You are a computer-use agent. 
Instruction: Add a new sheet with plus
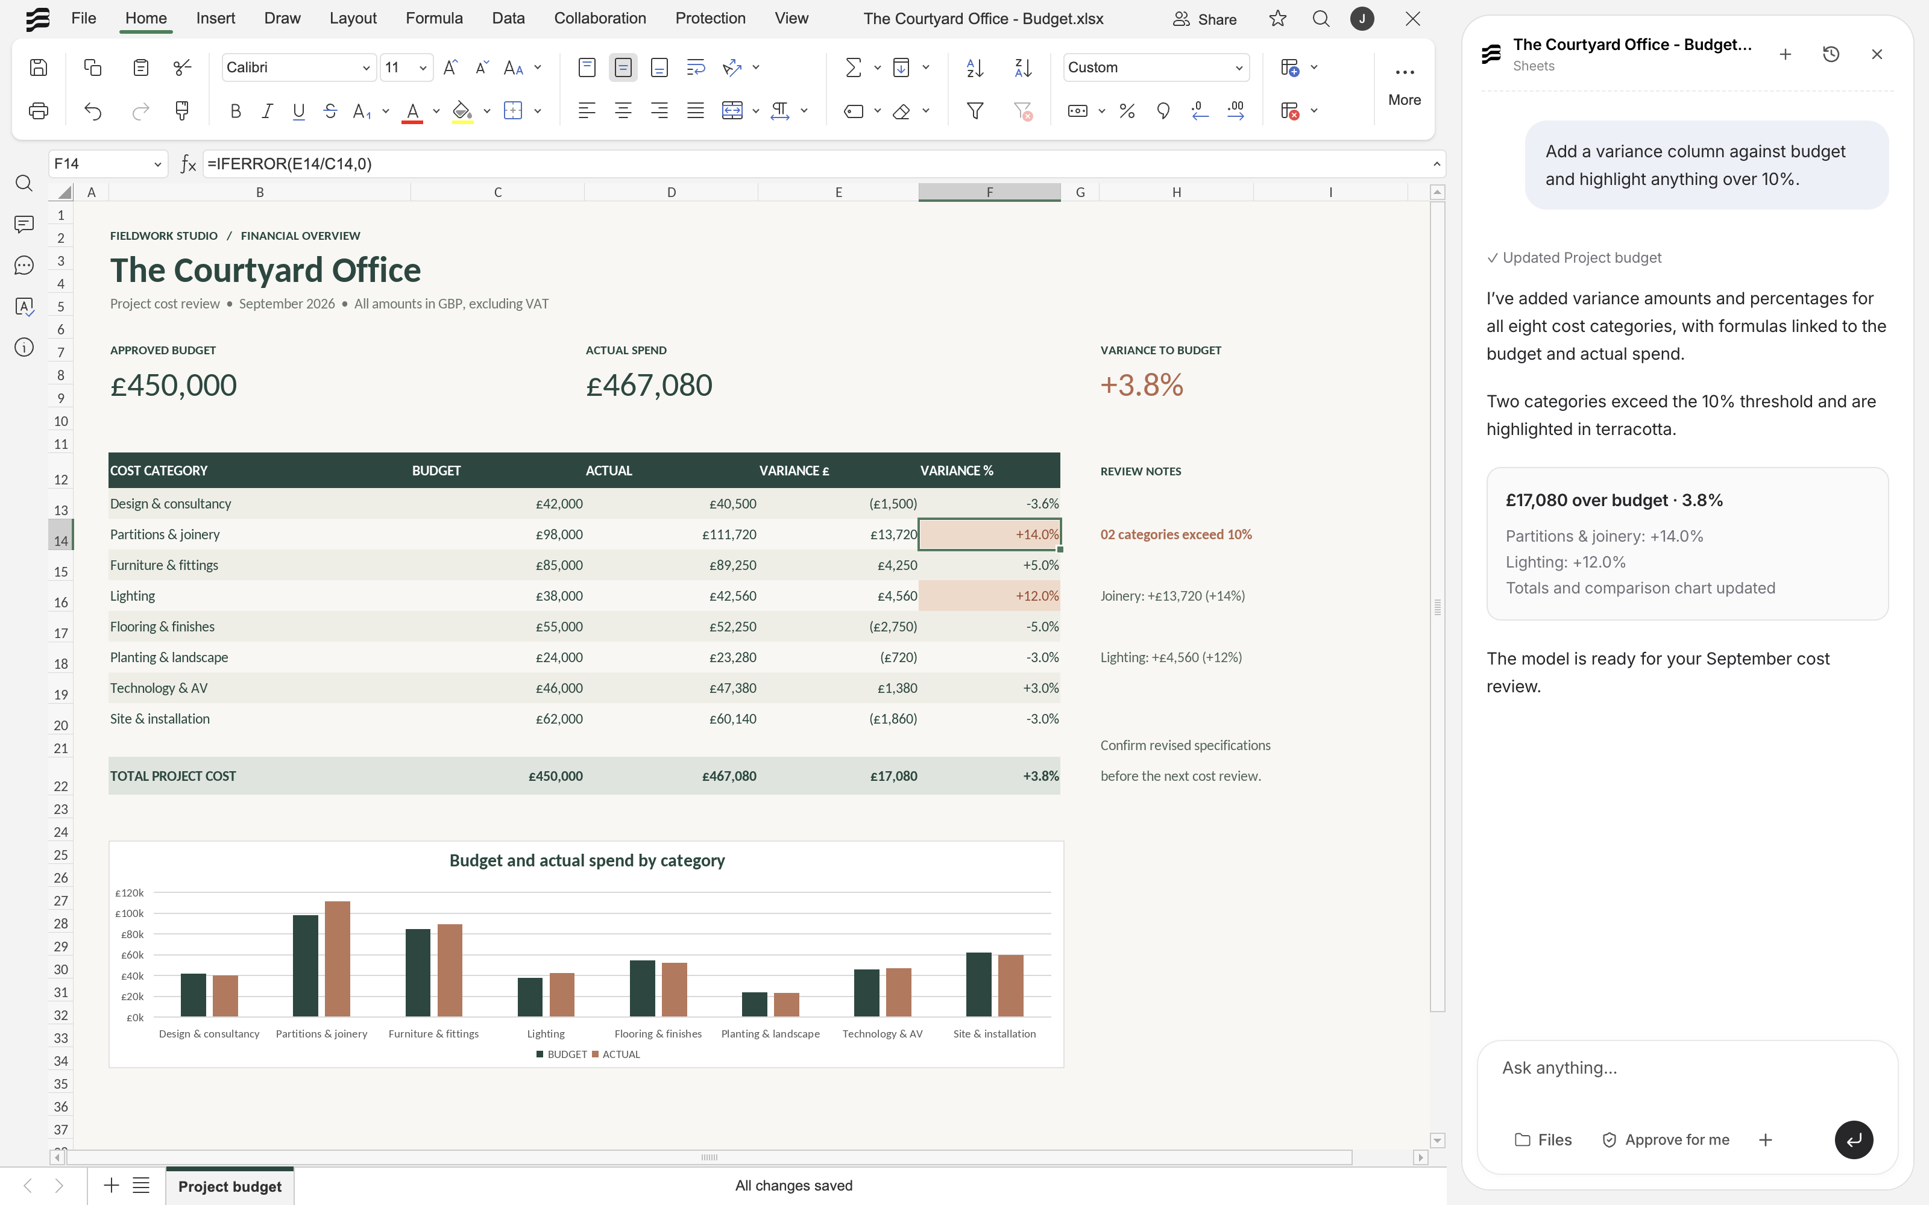coord(111,1186)
